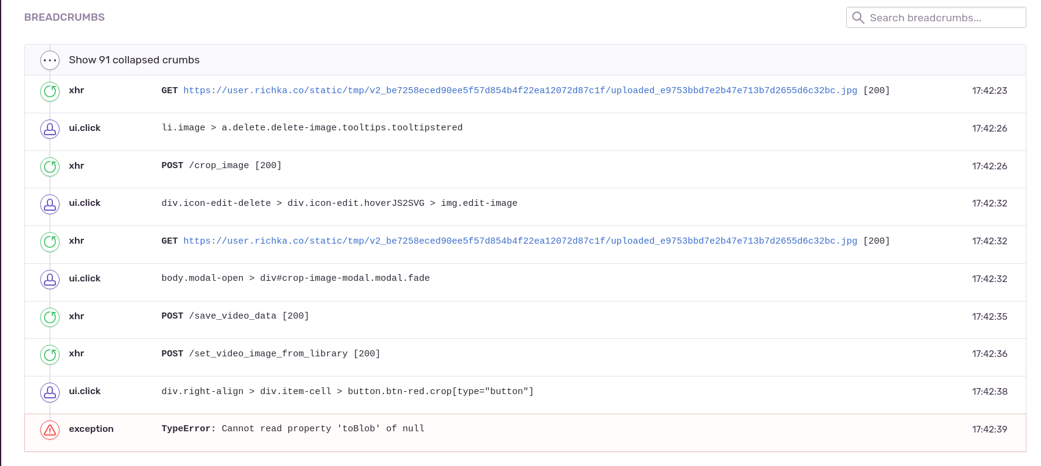Select 'body.modal-open > div#crop-image-modal' text
Screen dimensions: 1041x466
(x=295, y=278)
